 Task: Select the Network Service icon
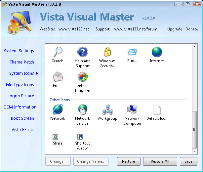point(83,109)
